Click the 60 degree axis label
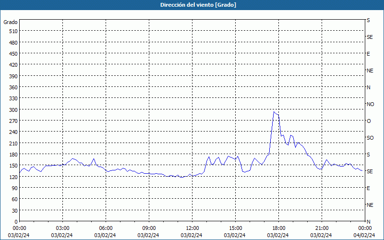The image size is (384, 240). (x=15, y=199)
